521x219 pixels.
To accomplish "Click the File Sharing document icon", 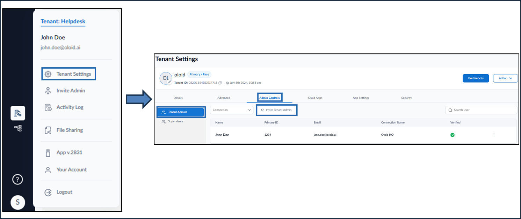I will click(x=48, y=130).
